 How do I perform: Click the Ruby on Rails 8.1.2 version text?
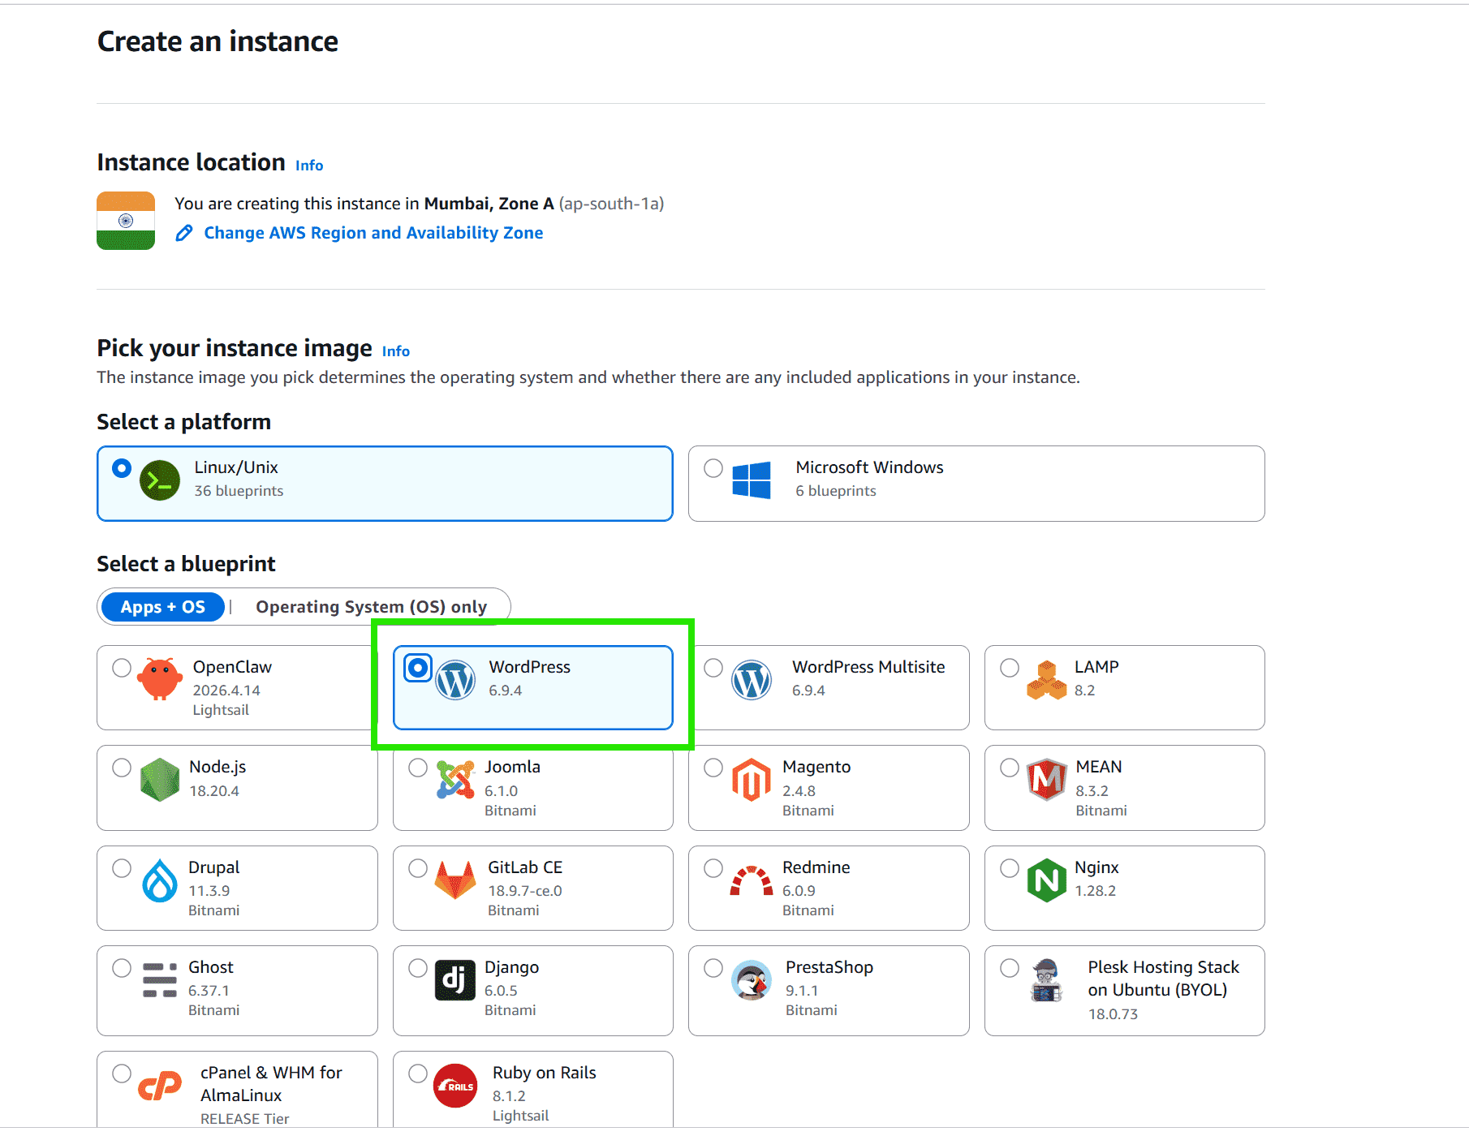pyautogui.click(x=509, y=1096)
